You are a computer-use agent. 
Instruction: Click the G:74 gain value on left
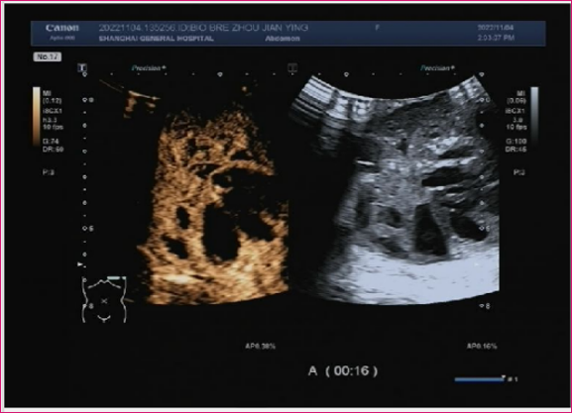51,142
